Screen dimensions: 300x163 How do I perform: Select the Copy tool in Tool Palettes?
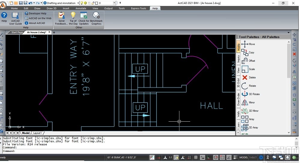coord(248,52)
